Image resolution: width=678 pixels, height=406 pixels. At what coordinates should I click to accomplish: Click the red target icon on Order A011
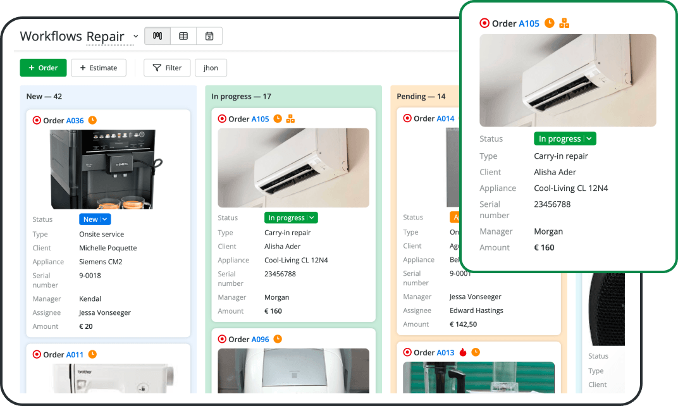coord(37,354)
